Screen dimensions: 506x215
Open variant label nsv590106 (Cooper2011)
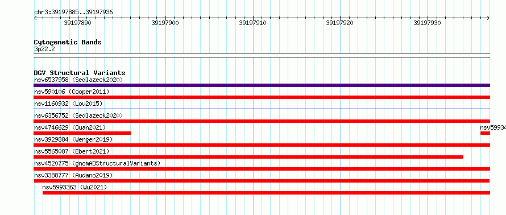point(72,92)
